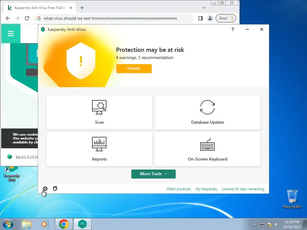
Task: Open the Scan tile
Action: pyautogui.click(x=99, y=113)
